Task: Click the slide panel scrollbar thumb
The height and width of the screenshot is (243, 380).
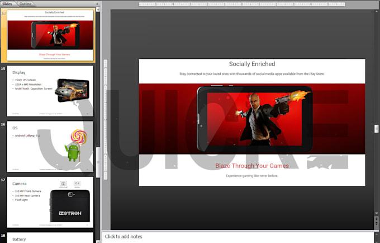Action: click(x=98, y=162)
